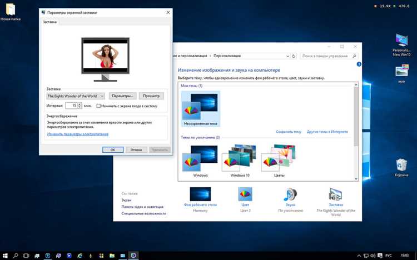This screenshot has width=417, height=260.
Task: Toggle the start at logon screen checkbox
Action: pyautogui.click(x=98, y=106)
